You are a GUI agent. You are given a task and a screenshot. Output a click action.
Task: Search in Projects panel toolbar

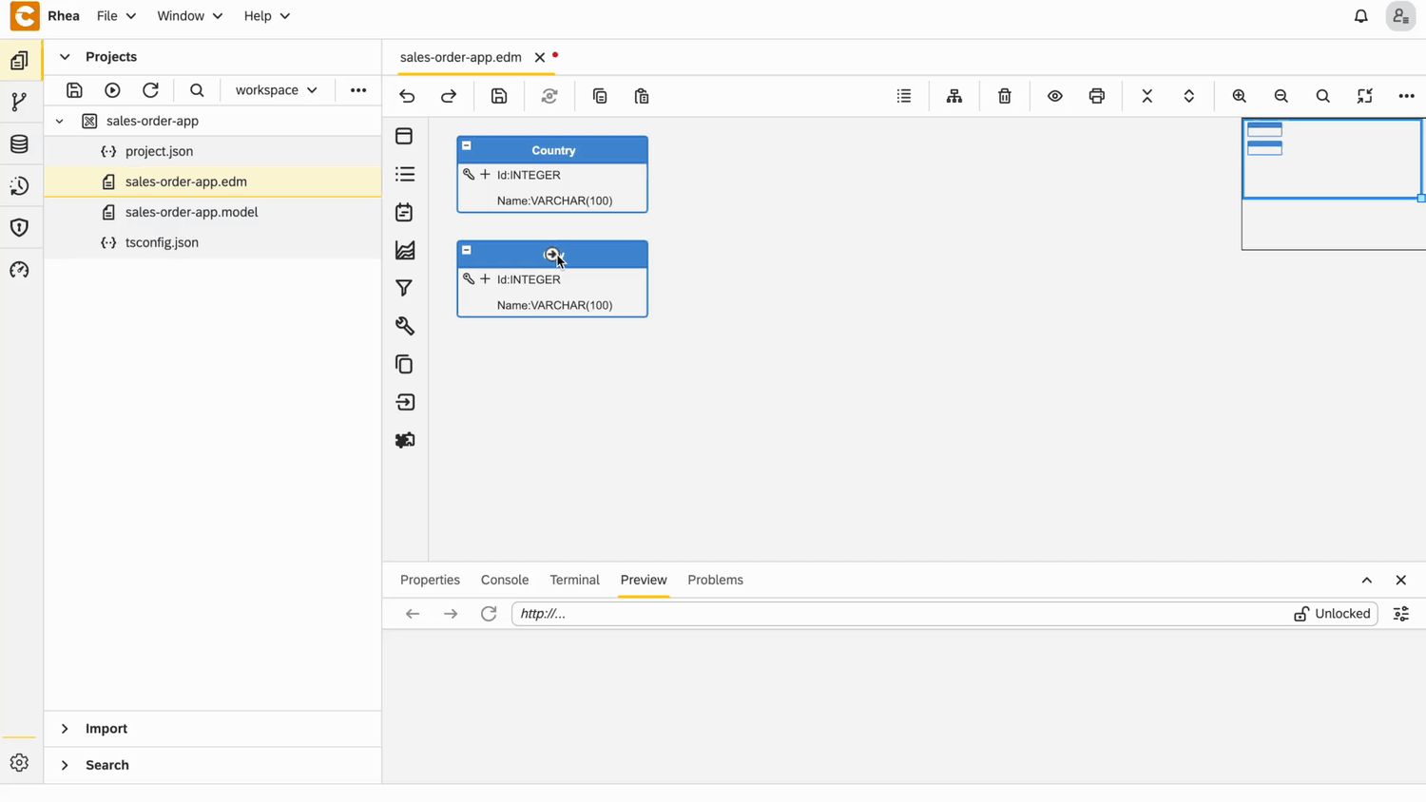tap(197, 90)
